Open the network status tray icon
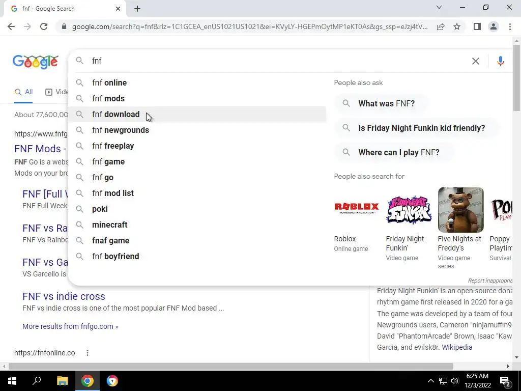 click(443, 381)
